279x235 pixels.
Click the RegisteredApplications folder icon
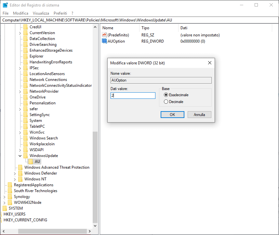(x=10, y=185)
